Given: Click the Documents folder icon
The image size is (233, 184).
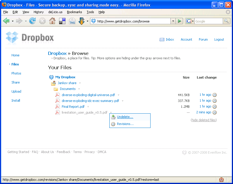Looking at the screenshot, I should (x=56, y=89).
